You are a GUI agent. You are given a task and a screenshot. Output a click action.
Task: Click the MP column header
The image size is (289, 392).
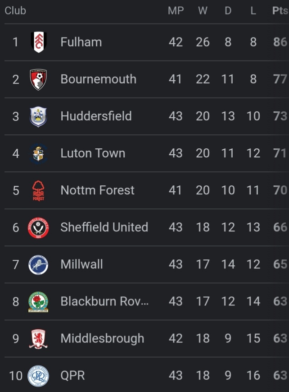[x=176, y=11]
